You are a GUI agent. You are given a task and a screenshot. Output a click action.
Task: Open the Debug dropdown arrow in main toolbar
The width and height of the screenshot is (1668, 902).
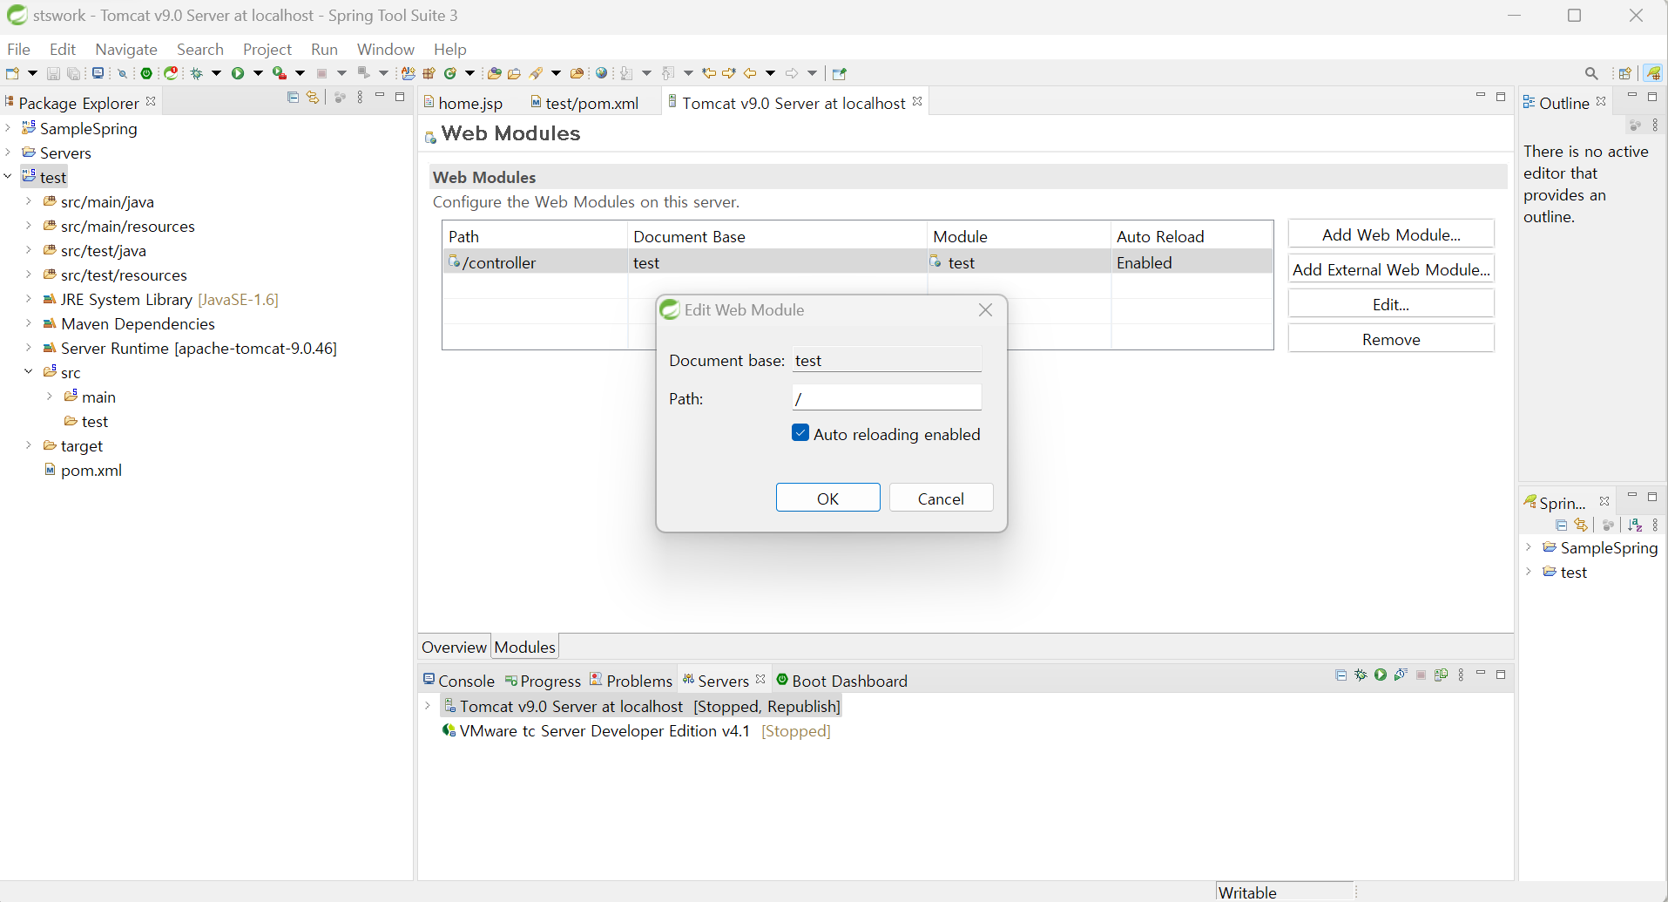tap(216, 73)
